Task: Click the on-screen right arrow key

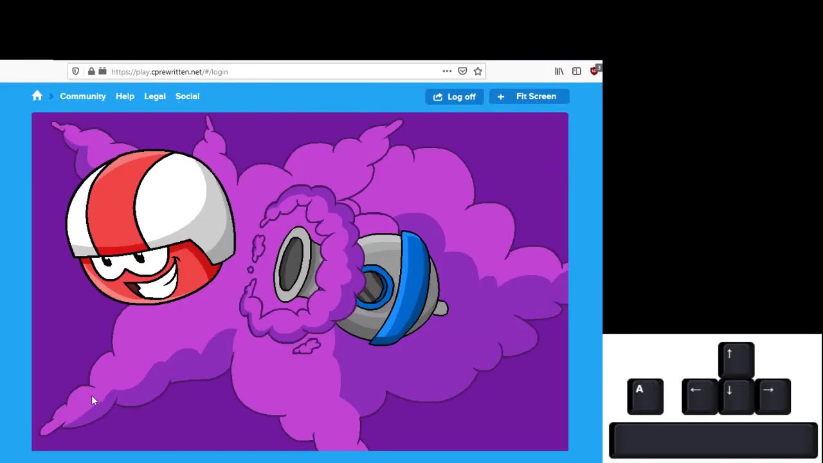Action: 772,396
